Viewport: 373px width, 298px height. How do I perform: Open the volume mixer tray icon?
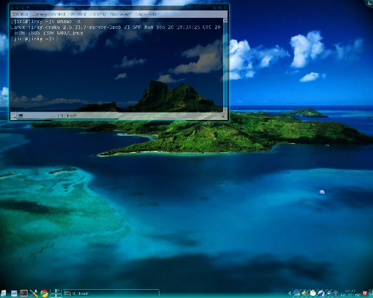[305, 294]
